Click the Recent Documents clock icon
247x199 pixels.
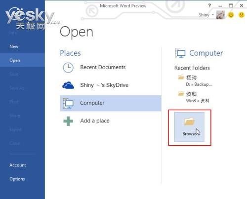coord(68,68)
